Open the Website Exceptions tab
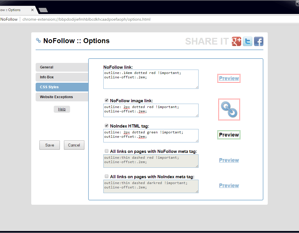The image size is (299, 233). pos(62,97)
